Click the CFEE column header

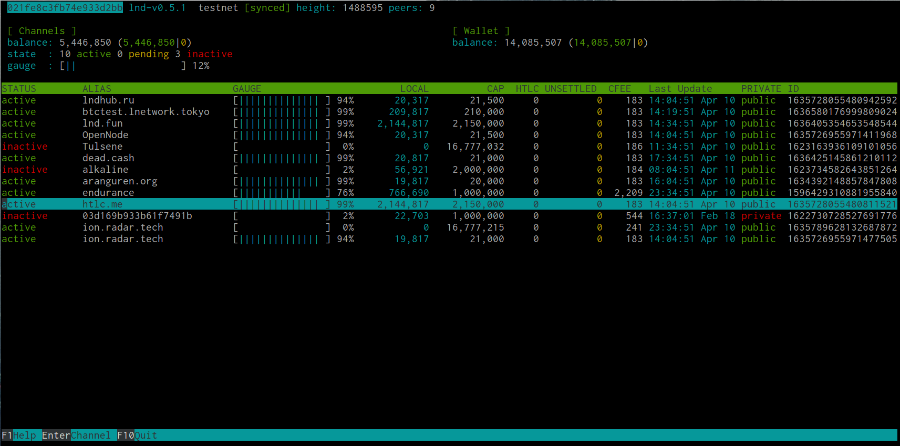click(619, 89)
